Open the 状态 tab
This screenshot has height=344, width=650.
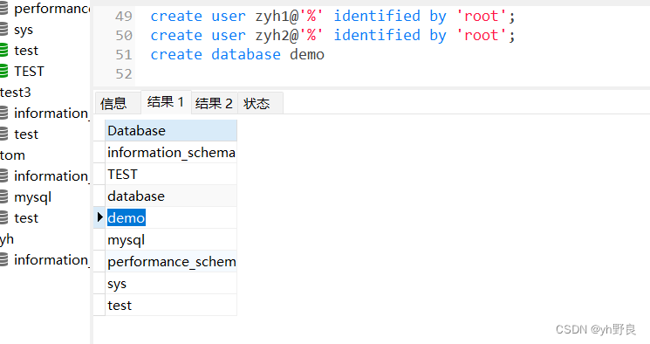tap(257, 103)
